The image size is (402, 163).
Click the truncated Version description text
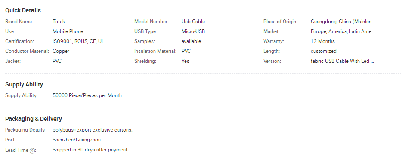click(x=342, y=61)
